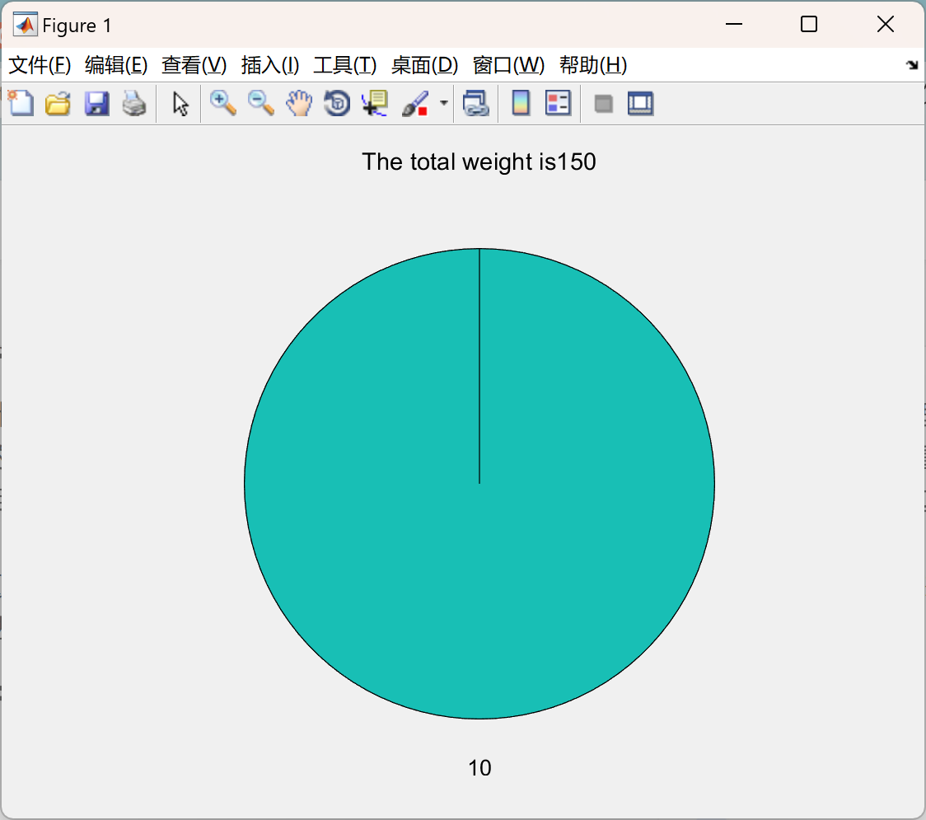Minimize the Figure 1 window
926x820 pixels.
pos(733,24)
